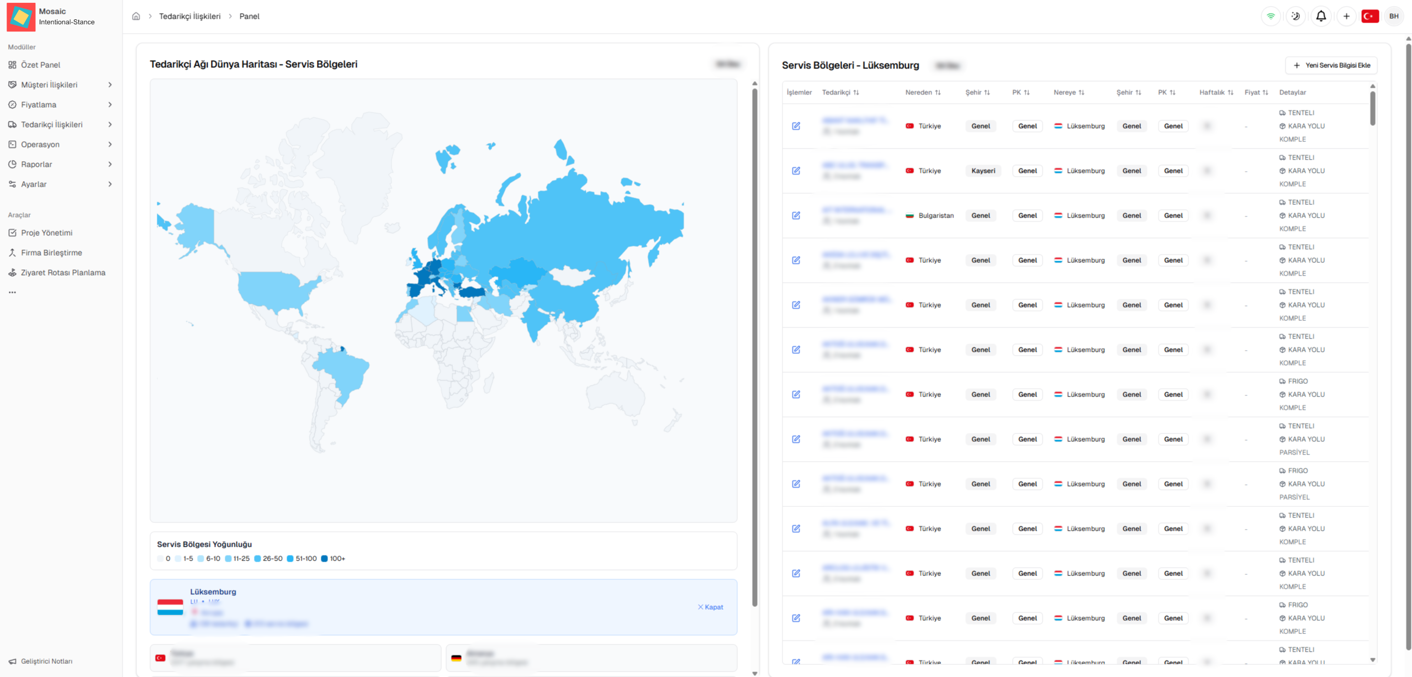The width and height of the screenshot is (1412, 677).
Task: Sort table by Haftalık column
Action: 1216,92
